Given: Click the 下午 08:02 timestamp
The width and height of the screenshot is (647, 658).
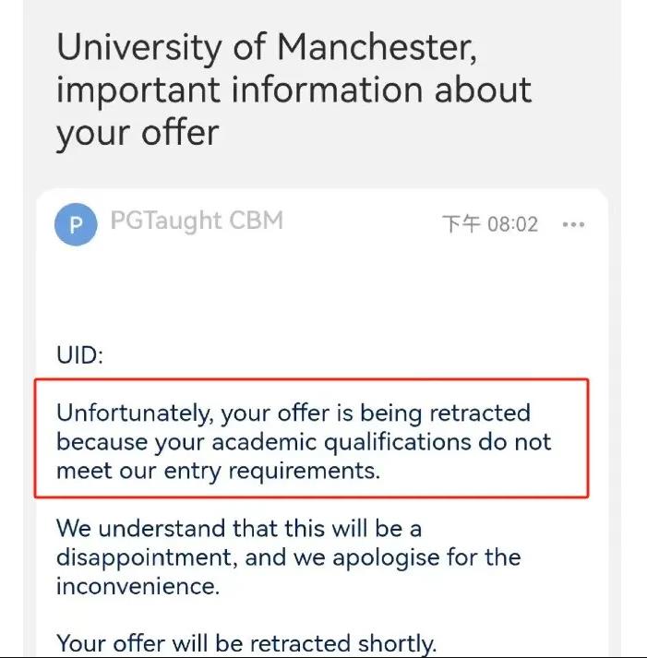Looking at the screenshot, I should (490, 225).
